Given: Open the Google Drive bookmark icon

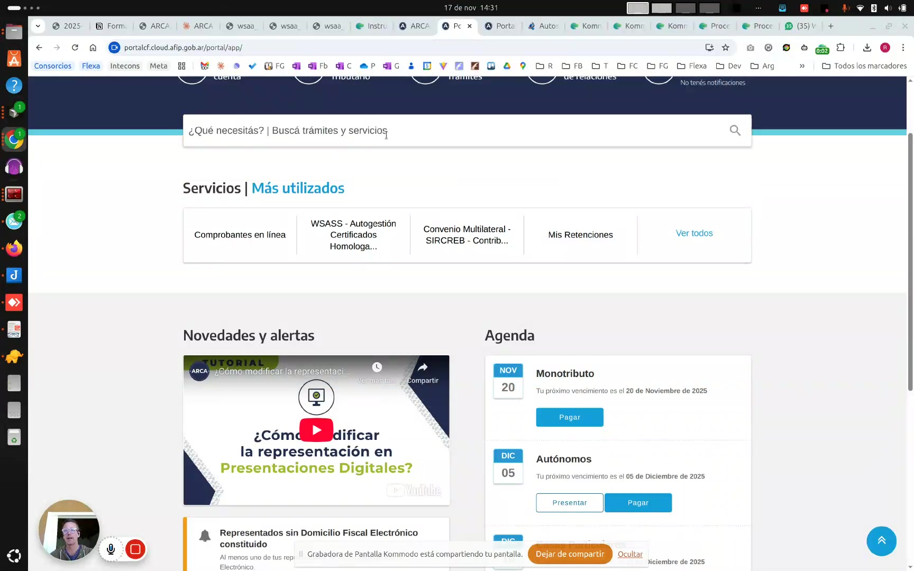Looking at the screenshot, I should 507,66.
